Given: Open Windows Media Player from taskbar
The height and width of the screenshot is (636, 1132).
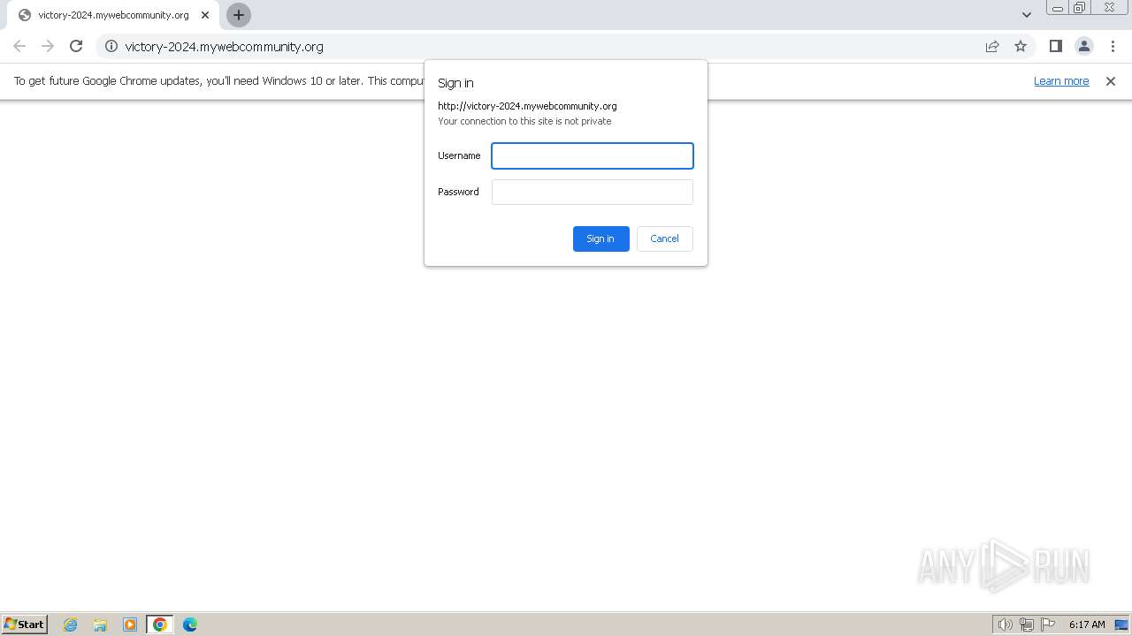Looking at the screenshot, I should 130,625.
